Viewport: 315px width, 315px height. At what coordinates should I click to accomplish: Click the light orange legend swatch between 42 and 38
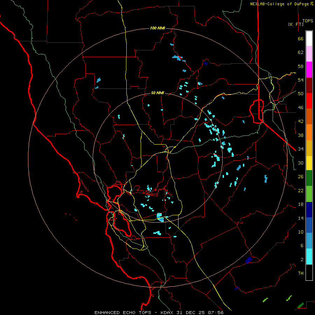pos(309,132)
